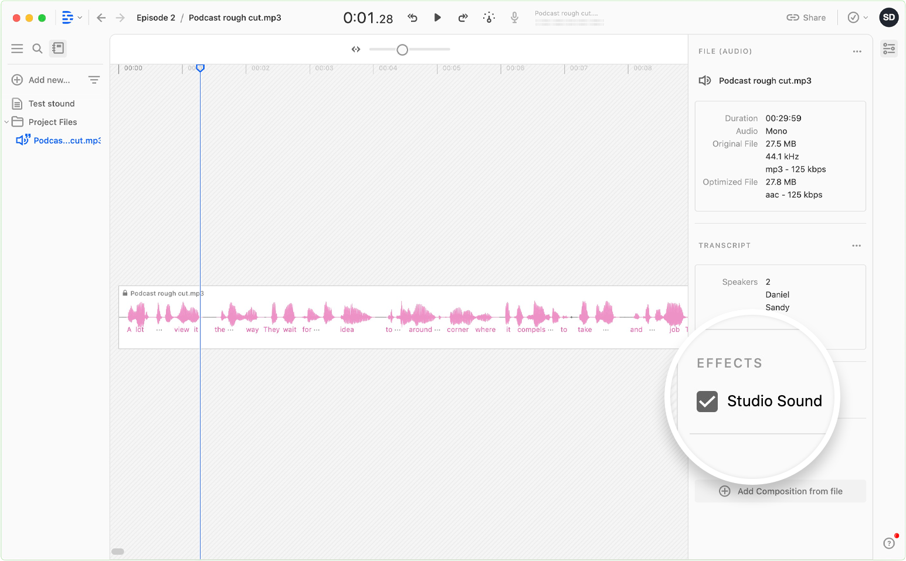Open search in the left sidebar
The height and width of the screenshot is (561, 906).
37,48
